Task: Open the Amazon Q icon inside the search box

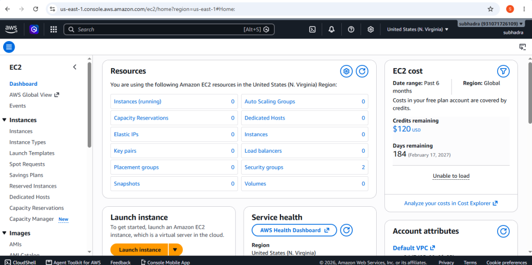Action: [x=267, y=30]
